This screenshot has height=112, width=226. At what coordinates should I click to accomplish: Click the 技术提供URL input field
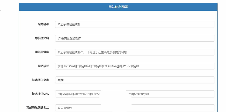pyautogui.click(x=135, y=94)
